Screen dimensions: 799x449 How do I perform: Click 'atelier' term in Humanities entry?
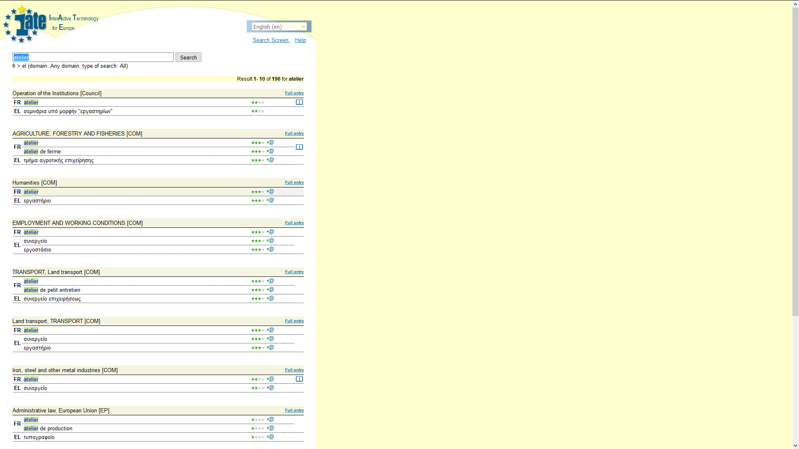(x=31, y=192)
